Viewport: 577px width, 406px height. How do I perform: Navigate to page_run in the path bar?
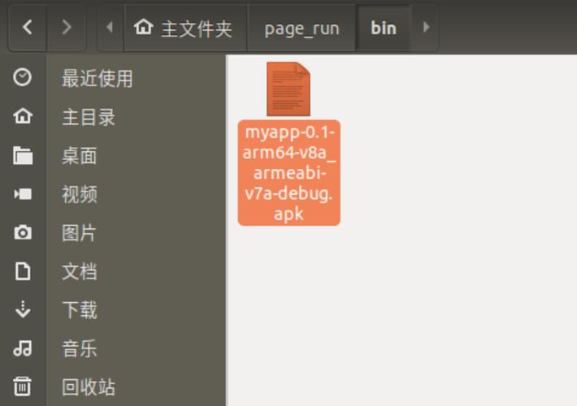click(302, 28)
